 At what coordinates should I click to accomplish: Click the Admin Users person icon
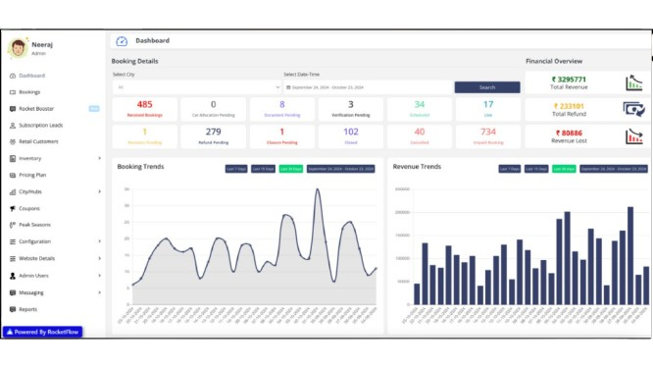(13, 276)
